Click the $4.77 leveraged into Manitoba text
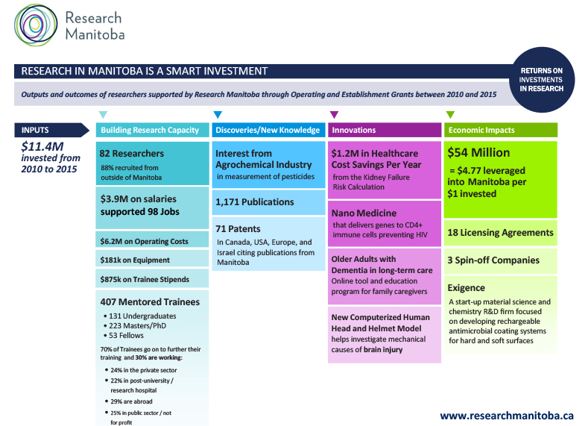Image resolution: width=588 pixels, height=426 pixels. (487, 182)
